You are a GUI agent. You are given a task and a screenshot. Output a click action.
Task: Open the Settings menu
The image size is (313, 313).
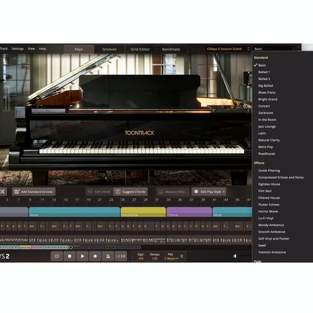[17, 49]
